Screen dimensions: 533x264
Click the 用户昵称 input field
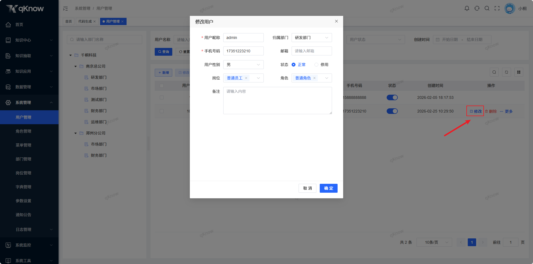click(x=243, y=38)
